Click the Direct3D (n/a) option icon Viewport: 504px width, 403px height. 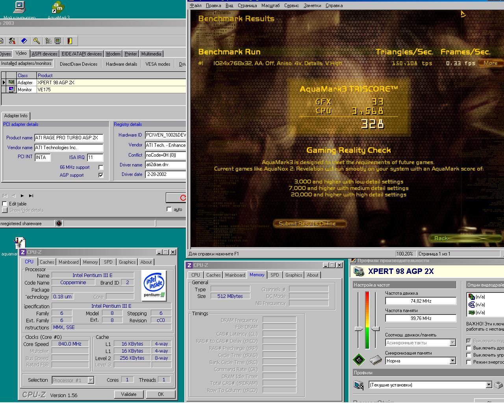[471, 297]
